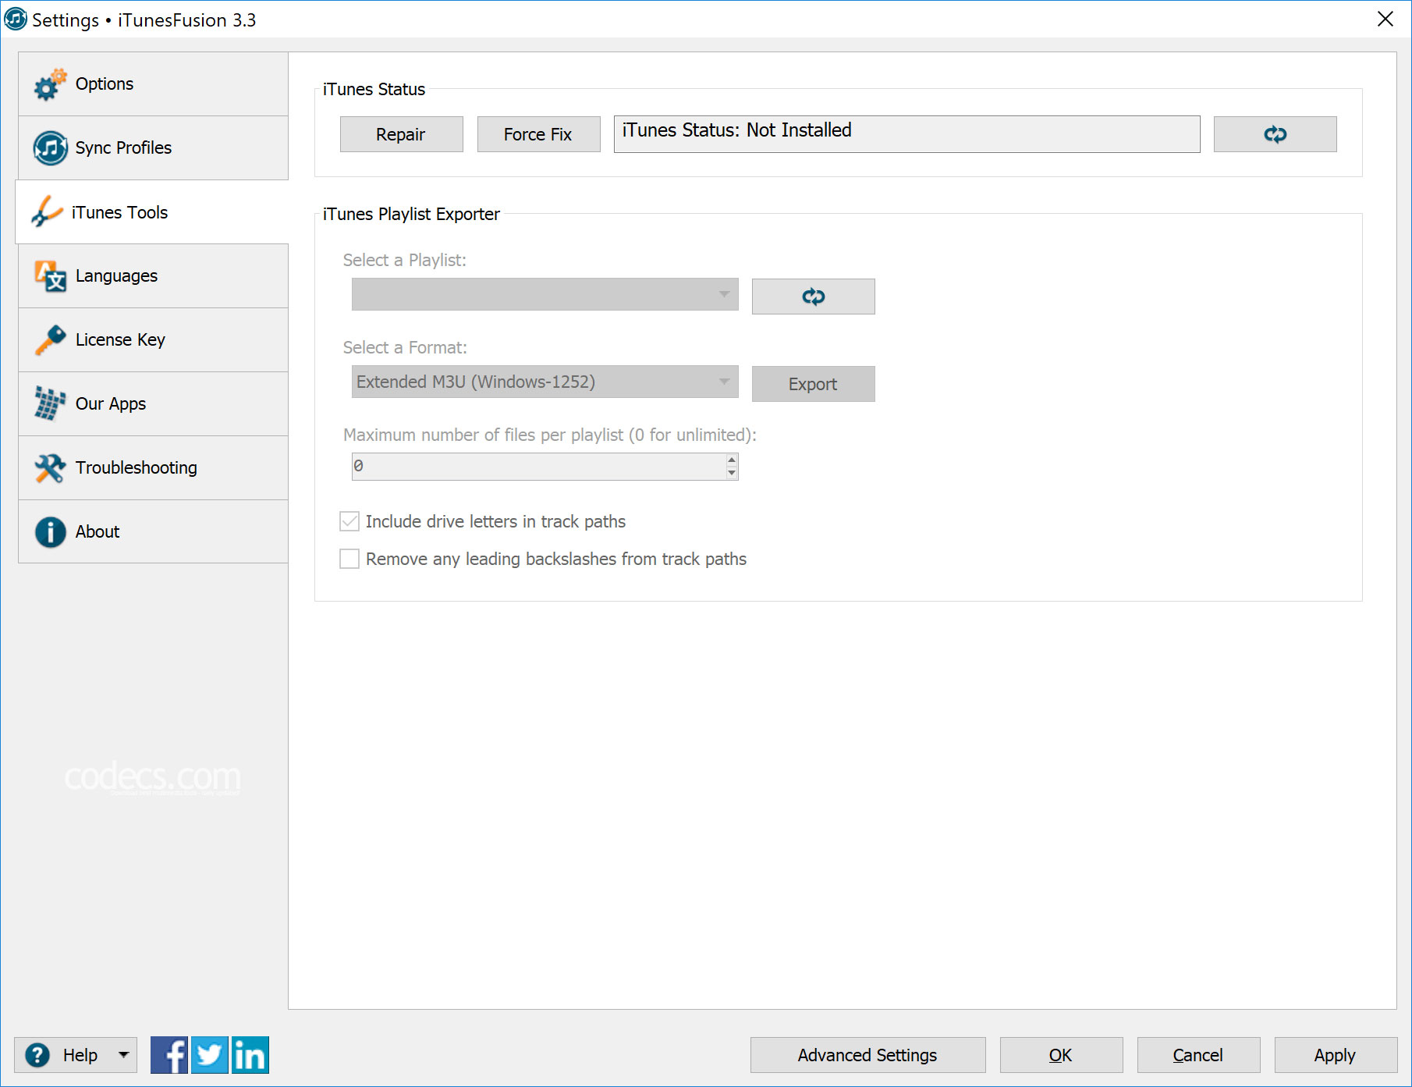Image resolution: width=1412 pixels, height=1087 pixels.
Task: Click the Troubleshooting wrench and hammer icon
Action: (50, 467)
